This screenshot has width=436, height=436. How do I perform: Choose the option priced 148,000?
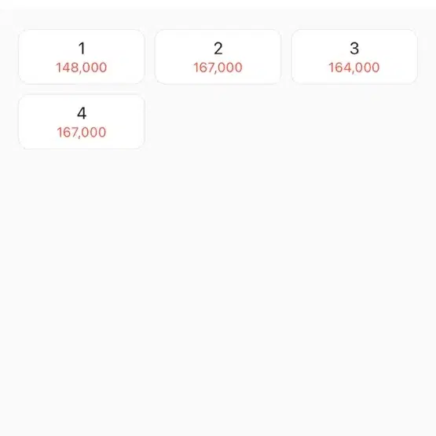pyautogui.click(x=82, y=57)
